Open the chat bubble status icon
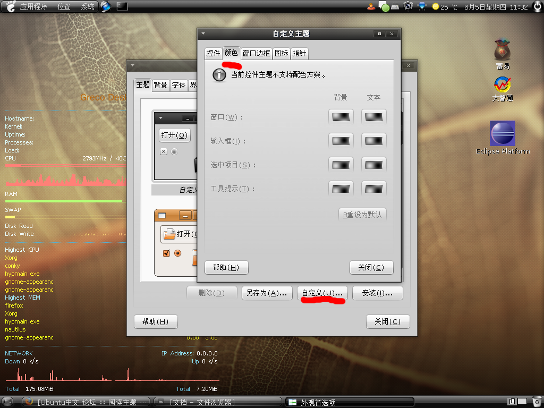The width and height of the screenshot is (544, 408). pos(384,6)
